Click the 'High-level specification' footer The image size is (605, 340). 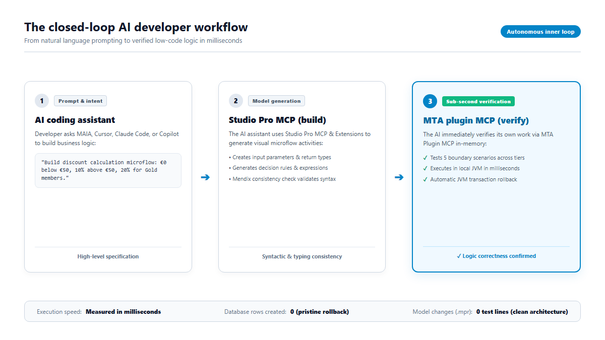pyautogui.click(x=108, y=256)
